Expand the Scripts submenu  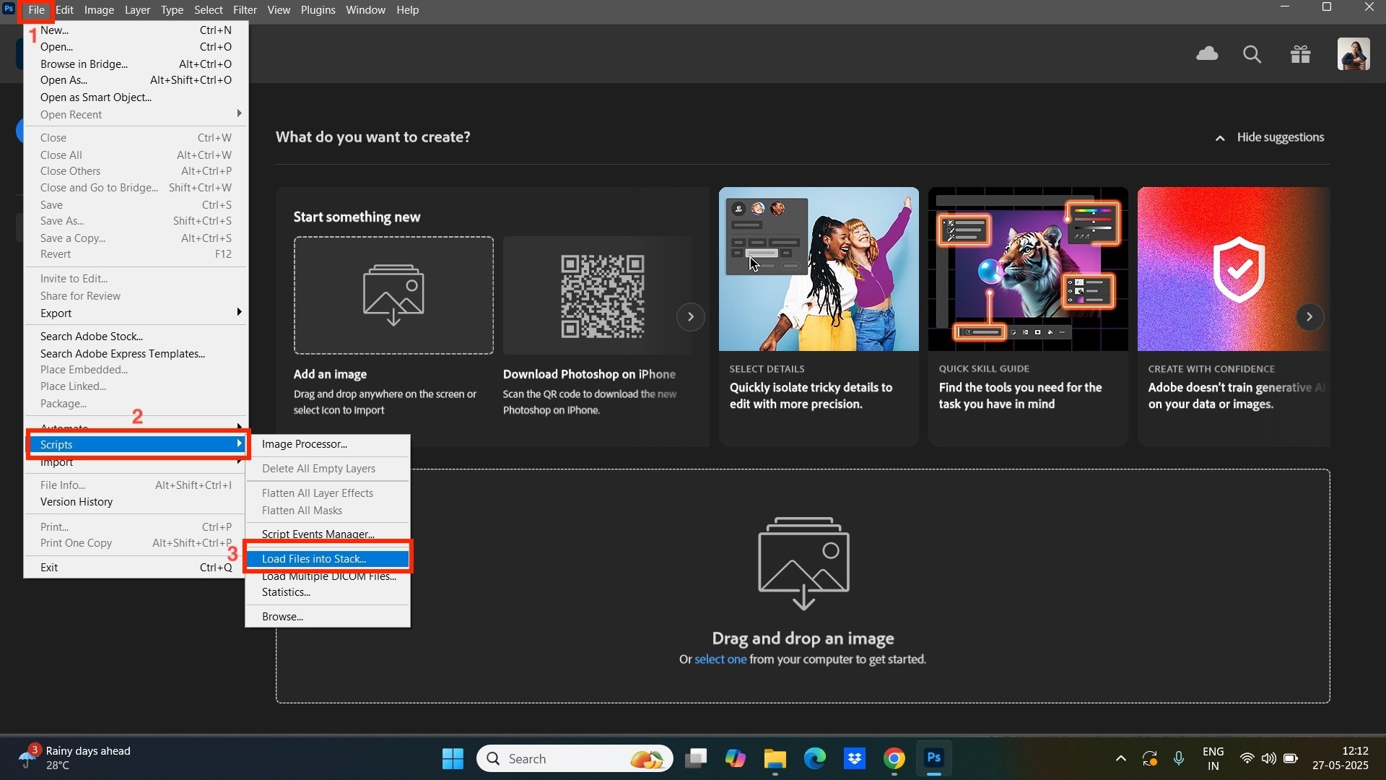coord(137,445)
